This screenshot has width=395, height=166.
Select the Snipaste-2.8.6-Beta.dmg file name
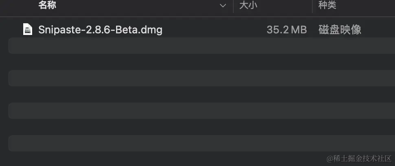[100, 30]
